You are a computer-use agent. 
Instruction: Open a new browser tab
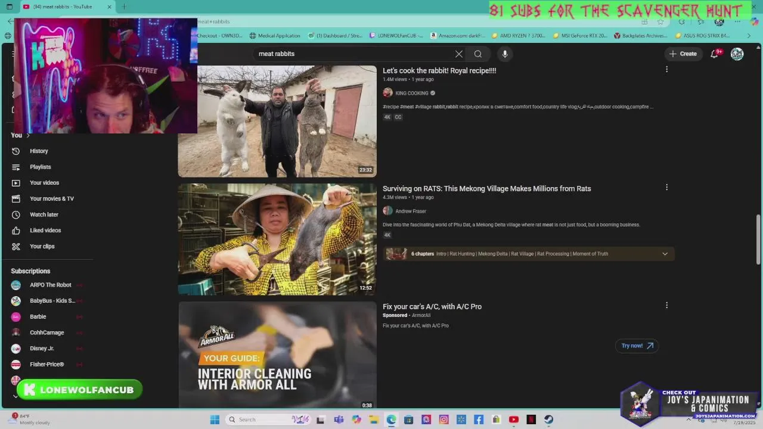tap(124, 7)
